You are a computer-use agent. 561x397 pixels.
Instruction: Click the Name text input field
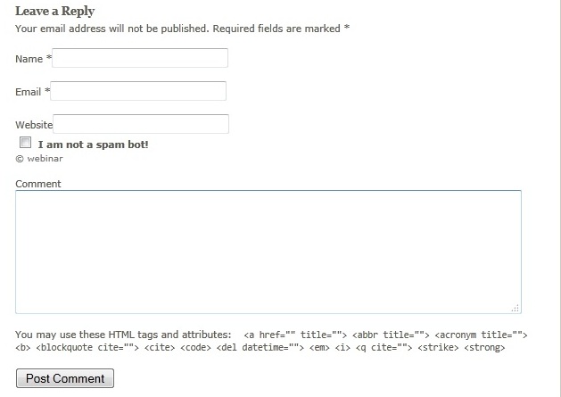click(140, 58)
